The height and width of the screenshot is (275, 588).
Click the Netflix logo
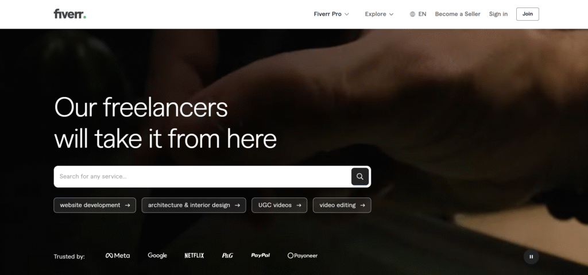pyautogui.click(x=194, y=255)
